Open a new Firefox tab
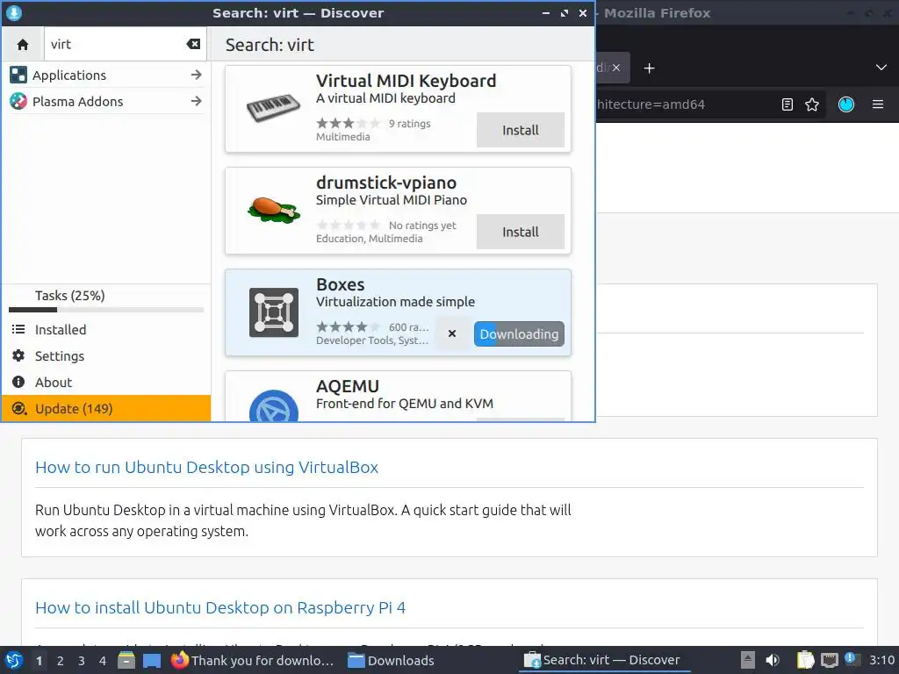Screen dimensions: 899x674 649,68
